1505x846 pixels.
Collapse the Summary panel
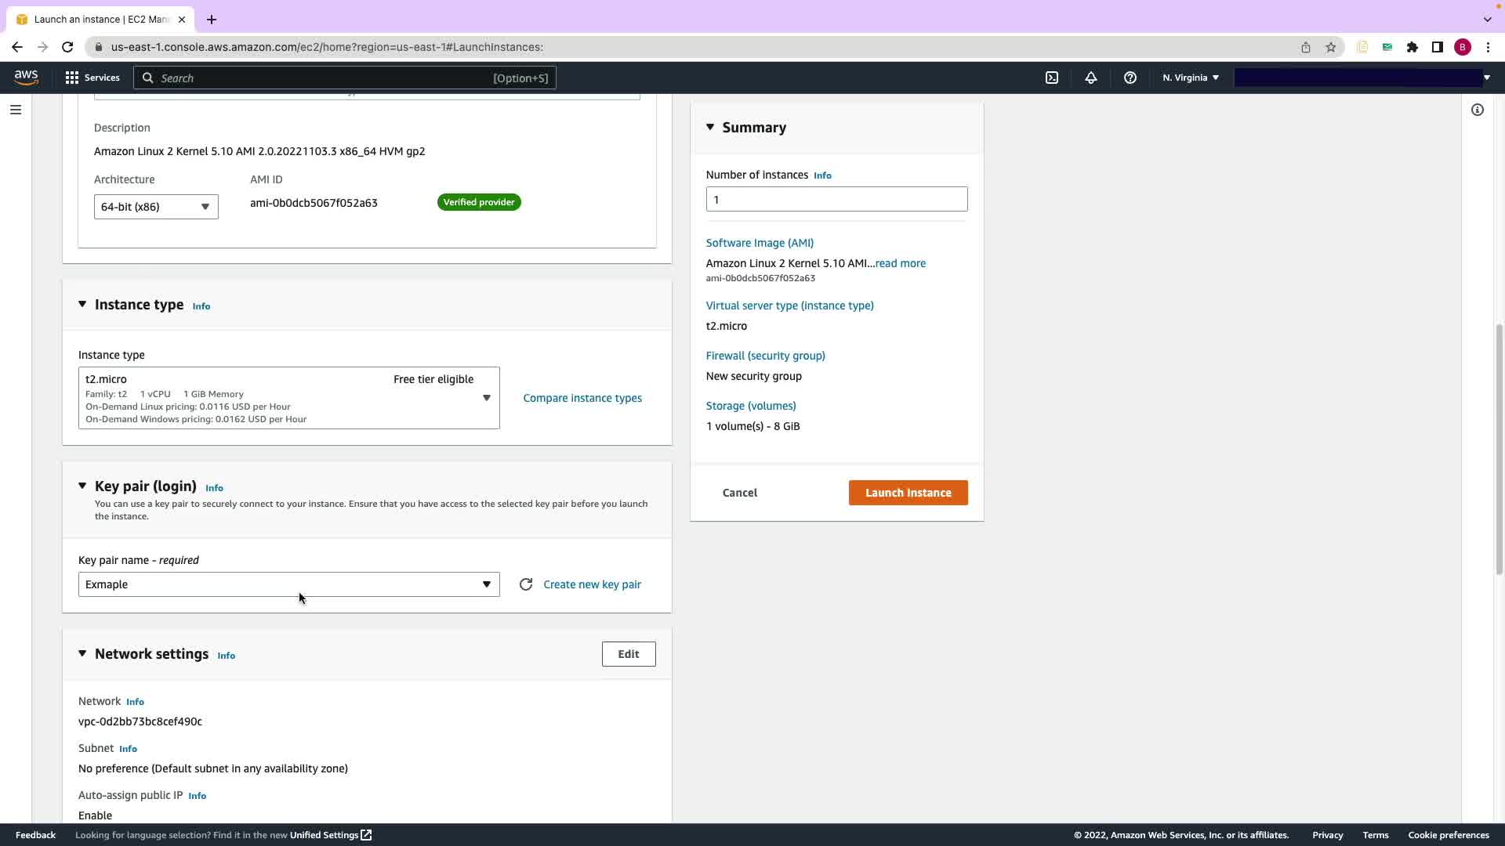click(710, 127)
